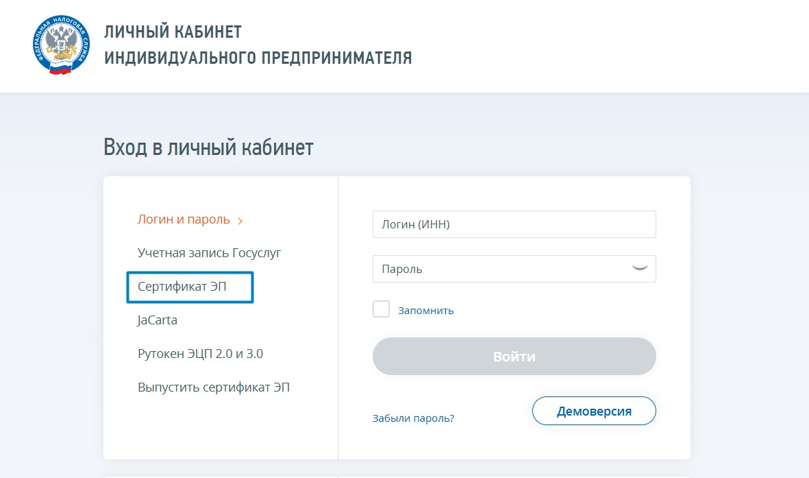Select JaCarta as login method
This screenshot has height=478, width=809.
pyautogui.click(x=158, y=320)
